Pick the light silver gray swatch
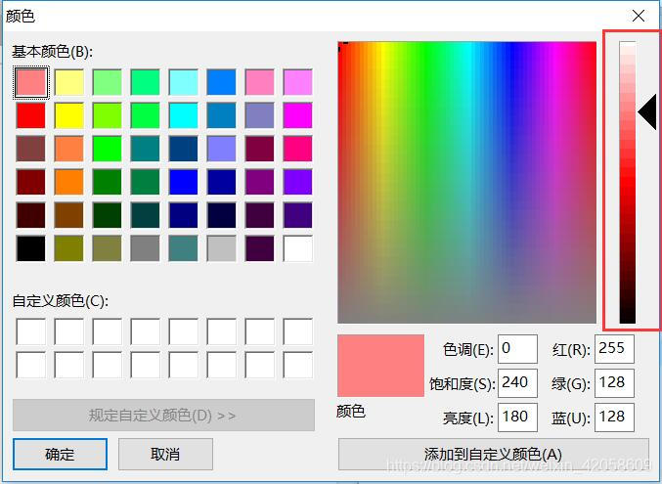The width and height of the screenshot is (662, 484). 221,248
